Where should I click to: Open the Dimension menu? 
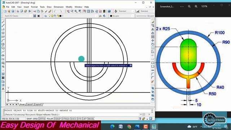[x=58, y=7]
